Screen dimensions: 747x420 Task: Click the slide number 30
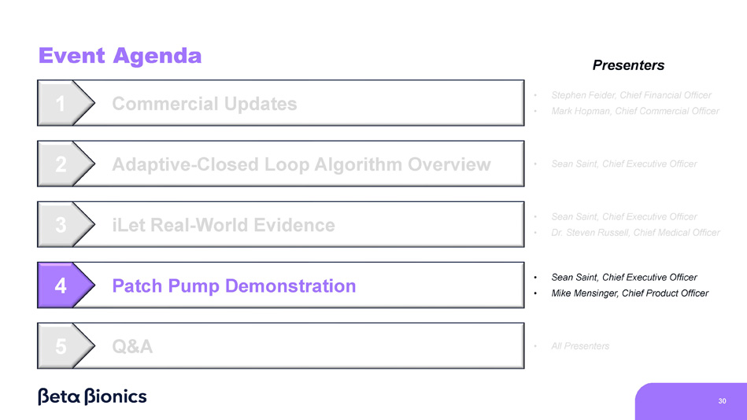click(722, 401)
